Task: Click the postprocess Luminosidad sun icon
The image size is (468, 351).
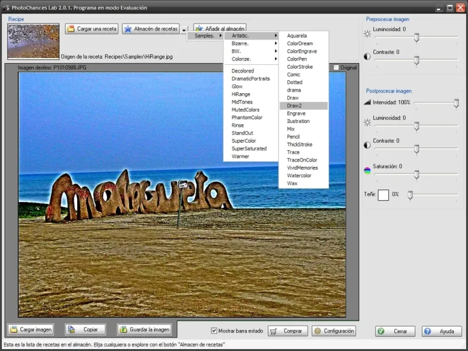Action: point(367,122)
